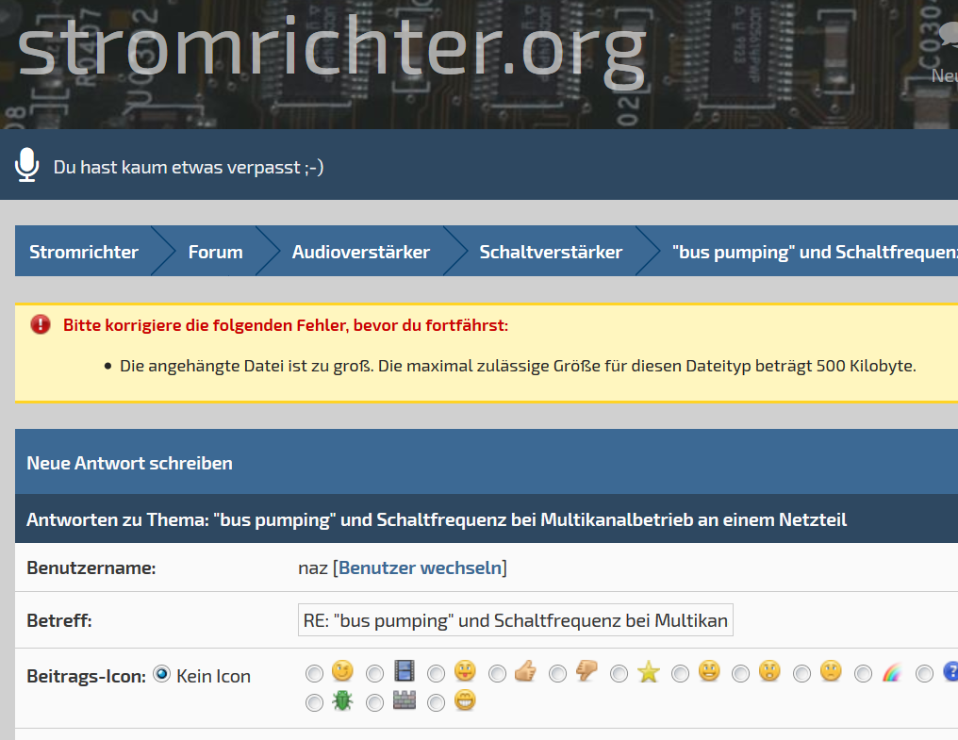
Task: Click the red error exclamation icon
Action: tap(41, 325)
